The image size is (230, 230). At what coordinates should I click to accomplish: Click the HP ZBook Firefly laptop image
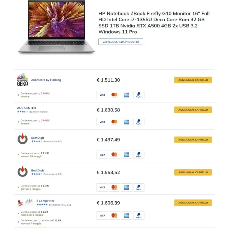pyautogui.click(x=56, y=27)
